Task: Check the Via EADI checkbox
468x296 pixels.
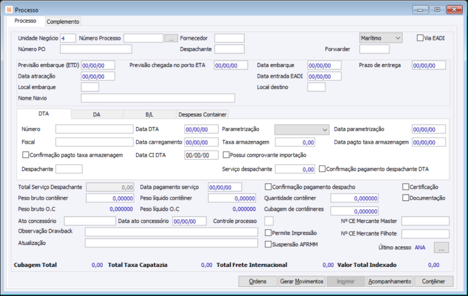Action: pos(421,38)
